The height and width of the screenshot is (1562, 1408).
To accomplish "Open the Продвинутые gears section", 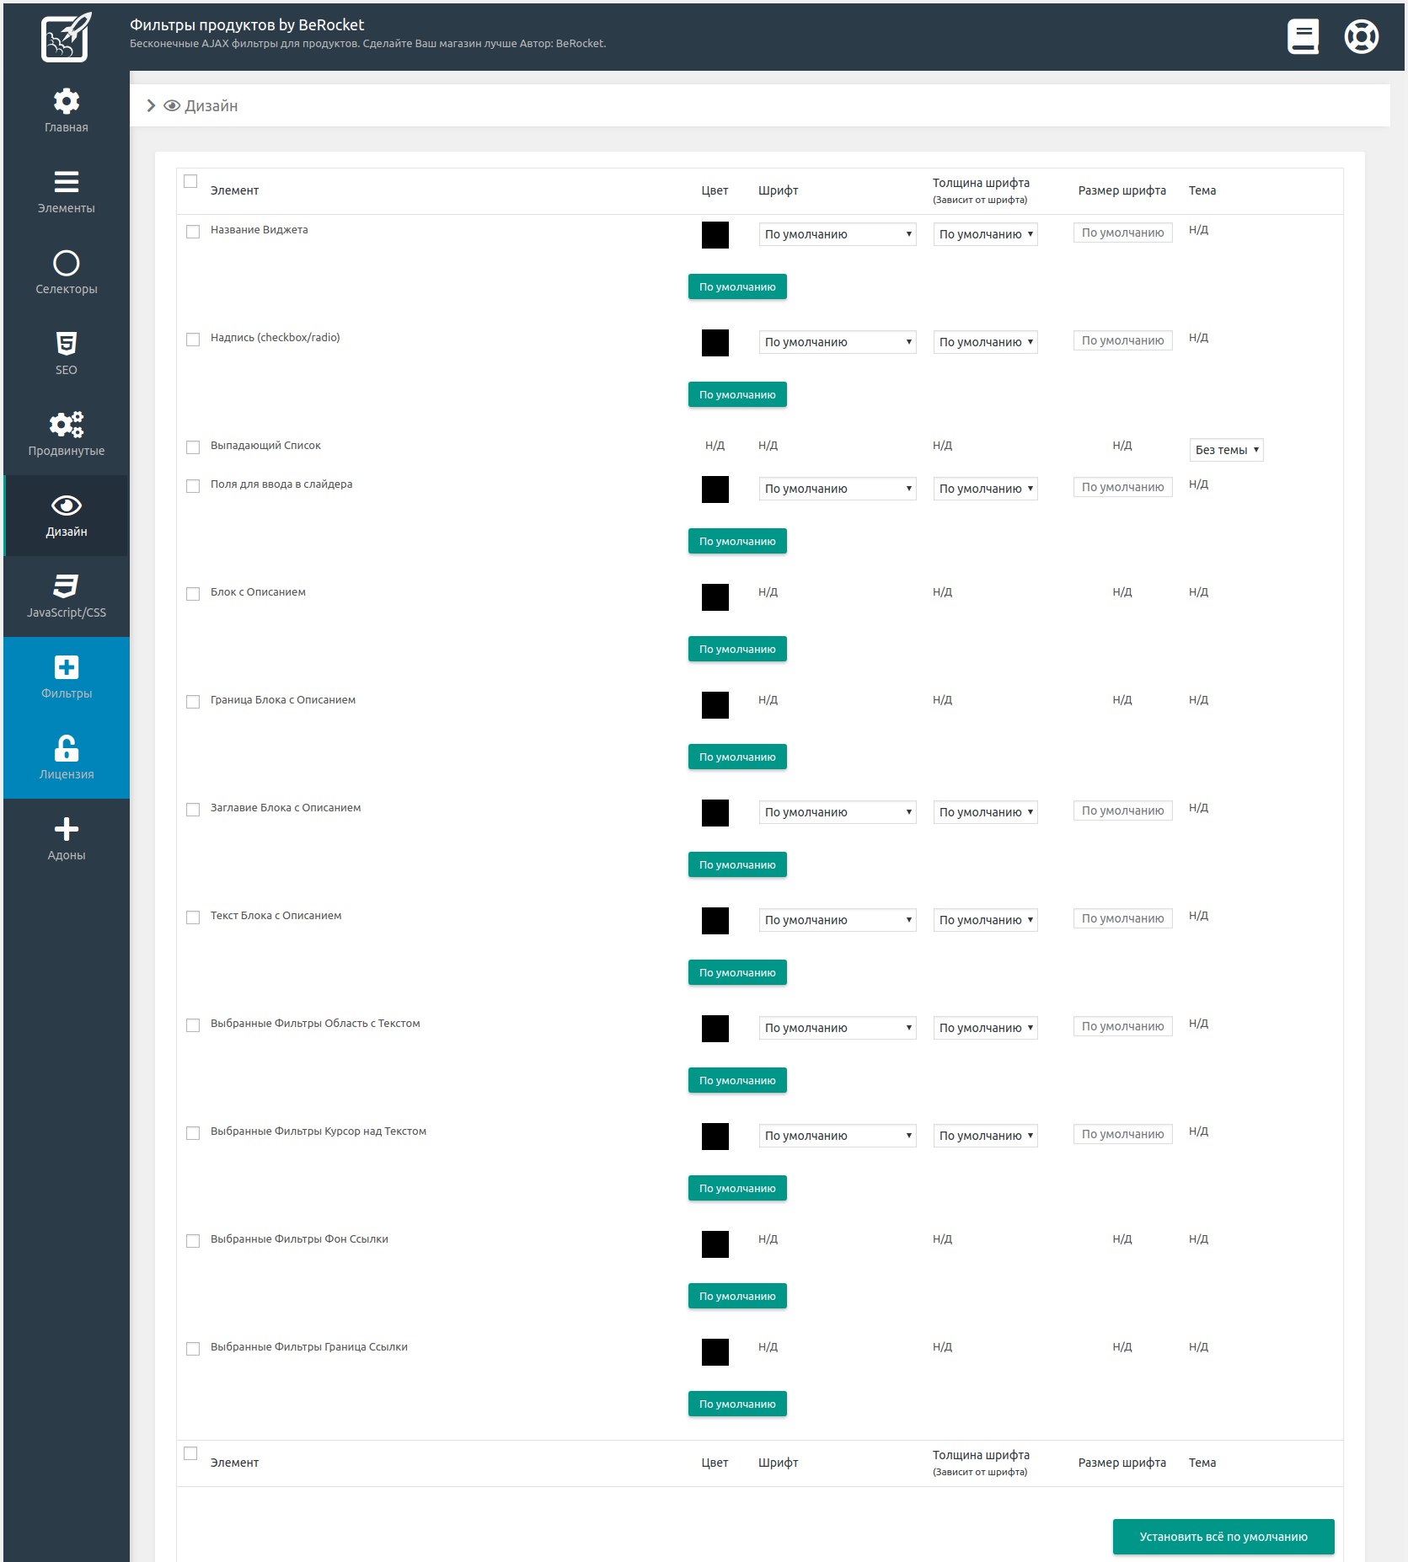I will click(x=66, y=434).
